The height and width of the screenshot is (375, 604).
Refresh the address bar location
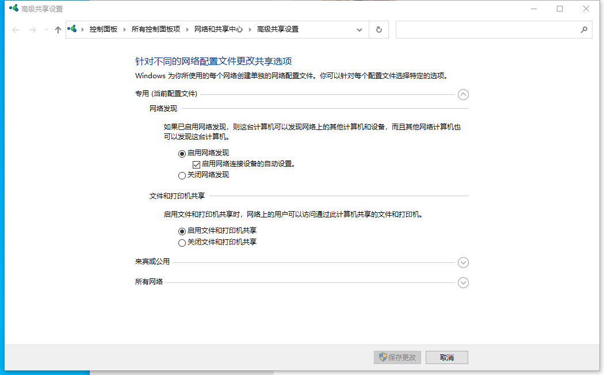pyautogui.click(x=379, y=30)
